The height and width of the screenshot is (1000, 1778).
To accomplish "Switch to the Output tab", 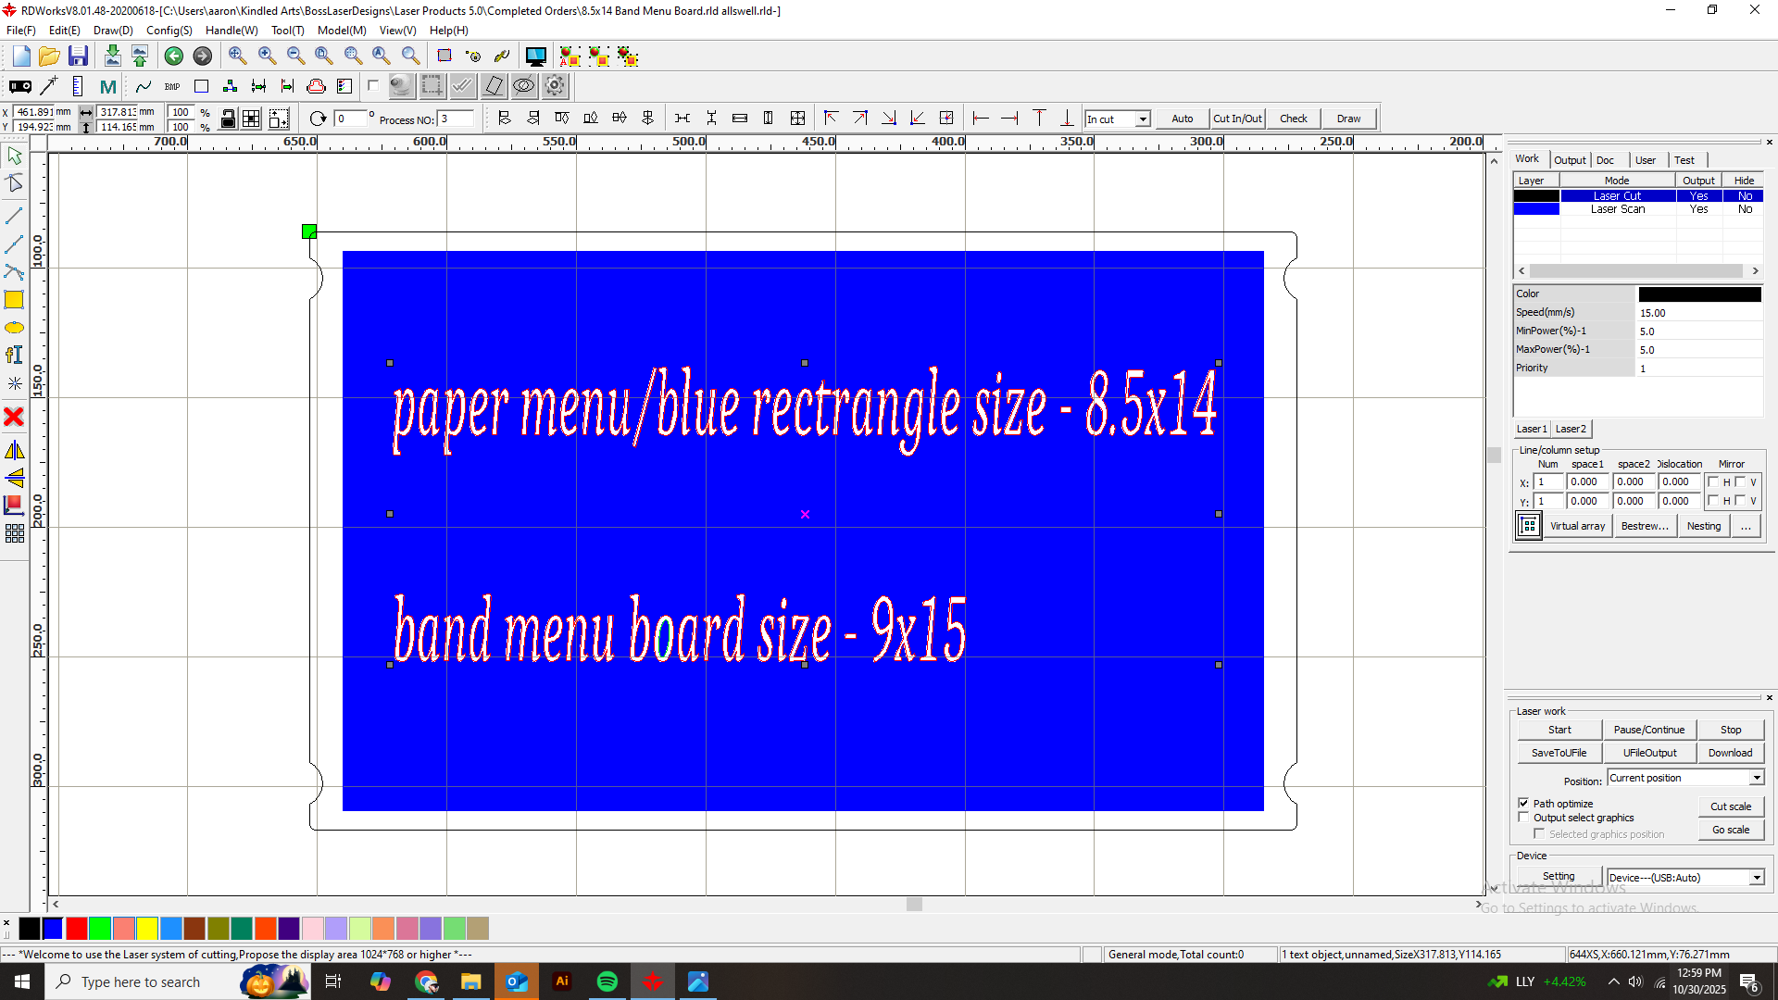I will click(x=1570, y=159).
